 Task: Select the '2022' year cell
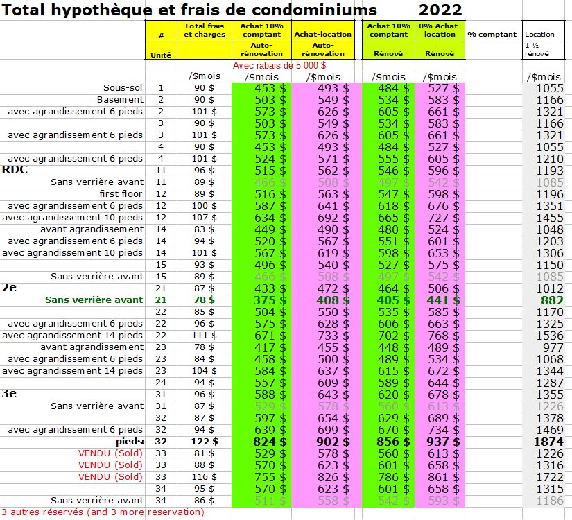[440, 10]
